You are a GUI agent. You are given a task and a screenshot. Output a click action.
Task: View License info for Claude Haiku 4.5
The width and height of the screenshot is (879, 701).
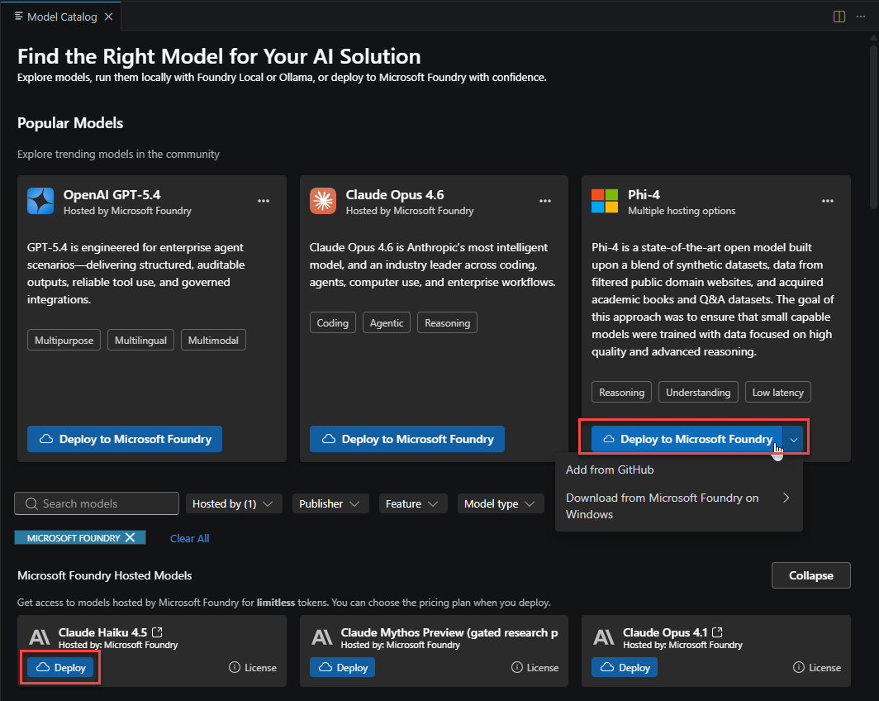tap(253, 667)
